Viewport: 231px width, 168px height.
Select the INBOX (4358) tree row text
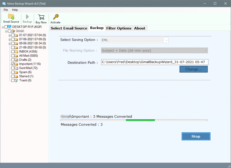click(x=28, y=51)
